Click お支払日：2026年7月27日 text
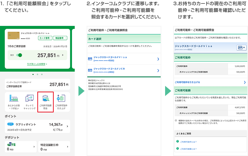This screenshot has width=248, height=156. coord(55,46)
